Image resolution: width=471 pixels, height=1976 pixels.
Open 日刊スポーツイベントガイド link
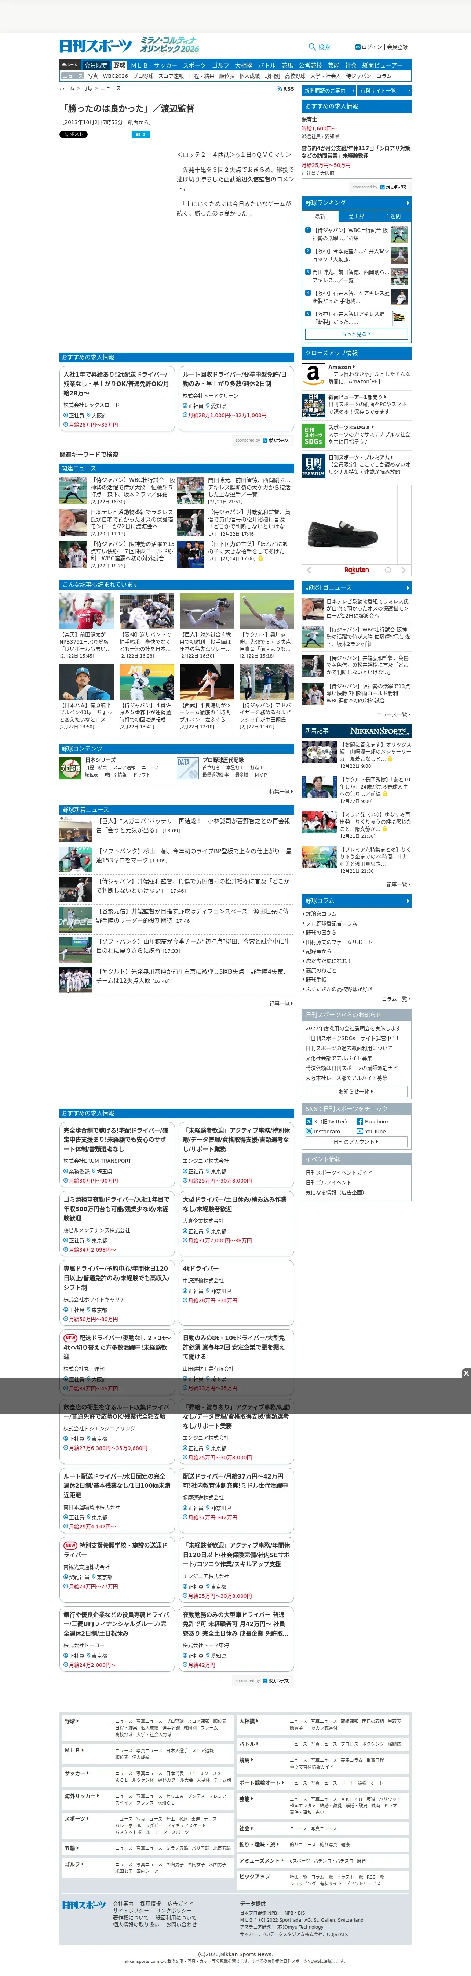pyautogui.click(x=339, y=1173)
